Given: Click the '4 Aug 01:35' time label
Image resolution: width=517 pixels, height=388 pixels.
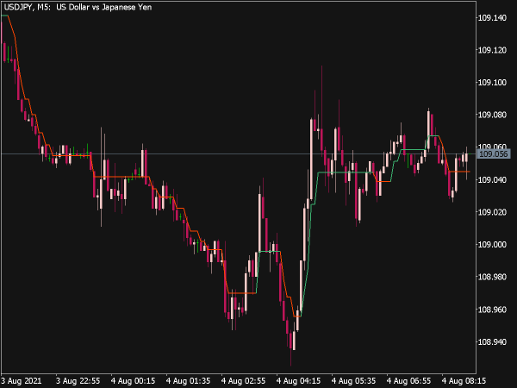Looking at the screenshot, I should pos(188,381).
